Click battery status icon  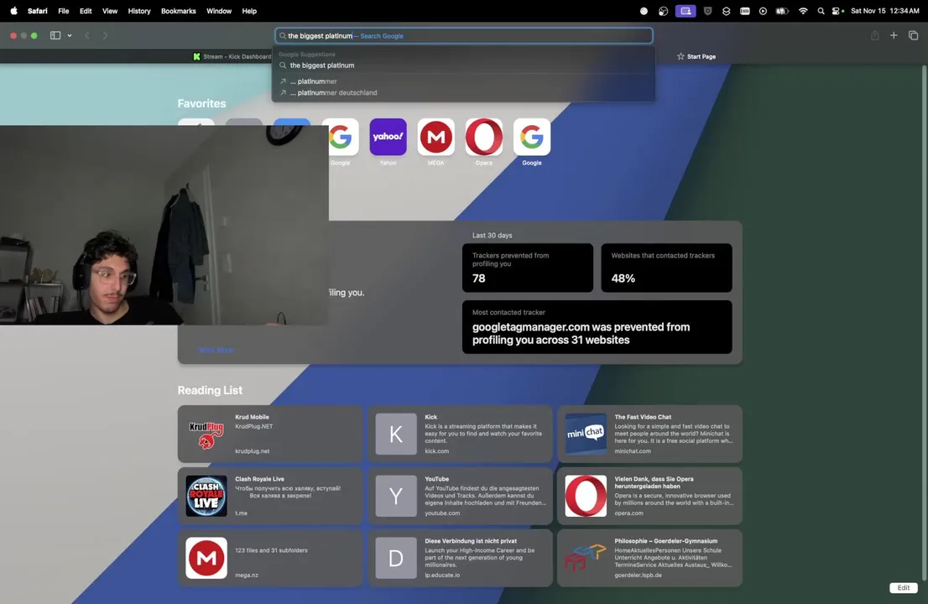(x=782, y=11)
